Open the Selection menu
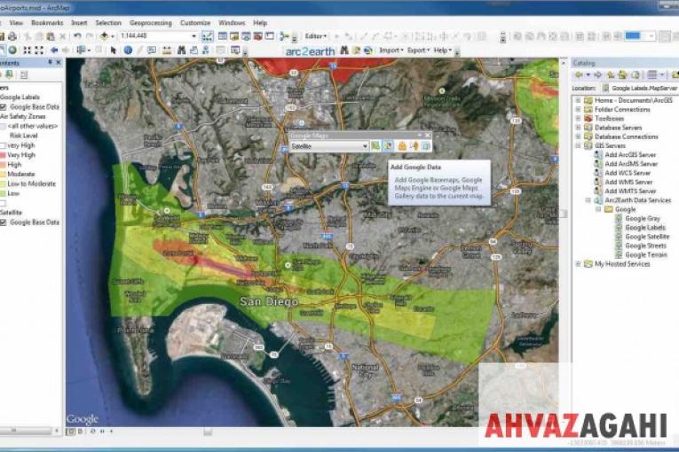This screenshot has height=452, width=679. coord(108,23)
